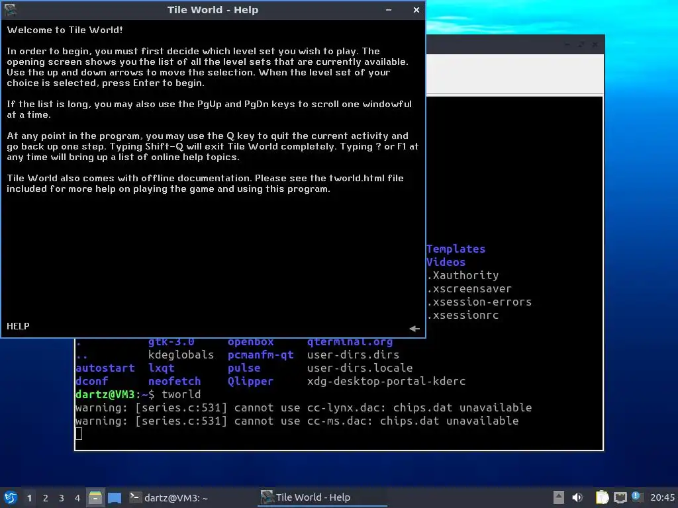Click 'xdg-desktop-portal-kderc' in the terminal
Viewport: 678px width, 508px height.
point(386,382)
